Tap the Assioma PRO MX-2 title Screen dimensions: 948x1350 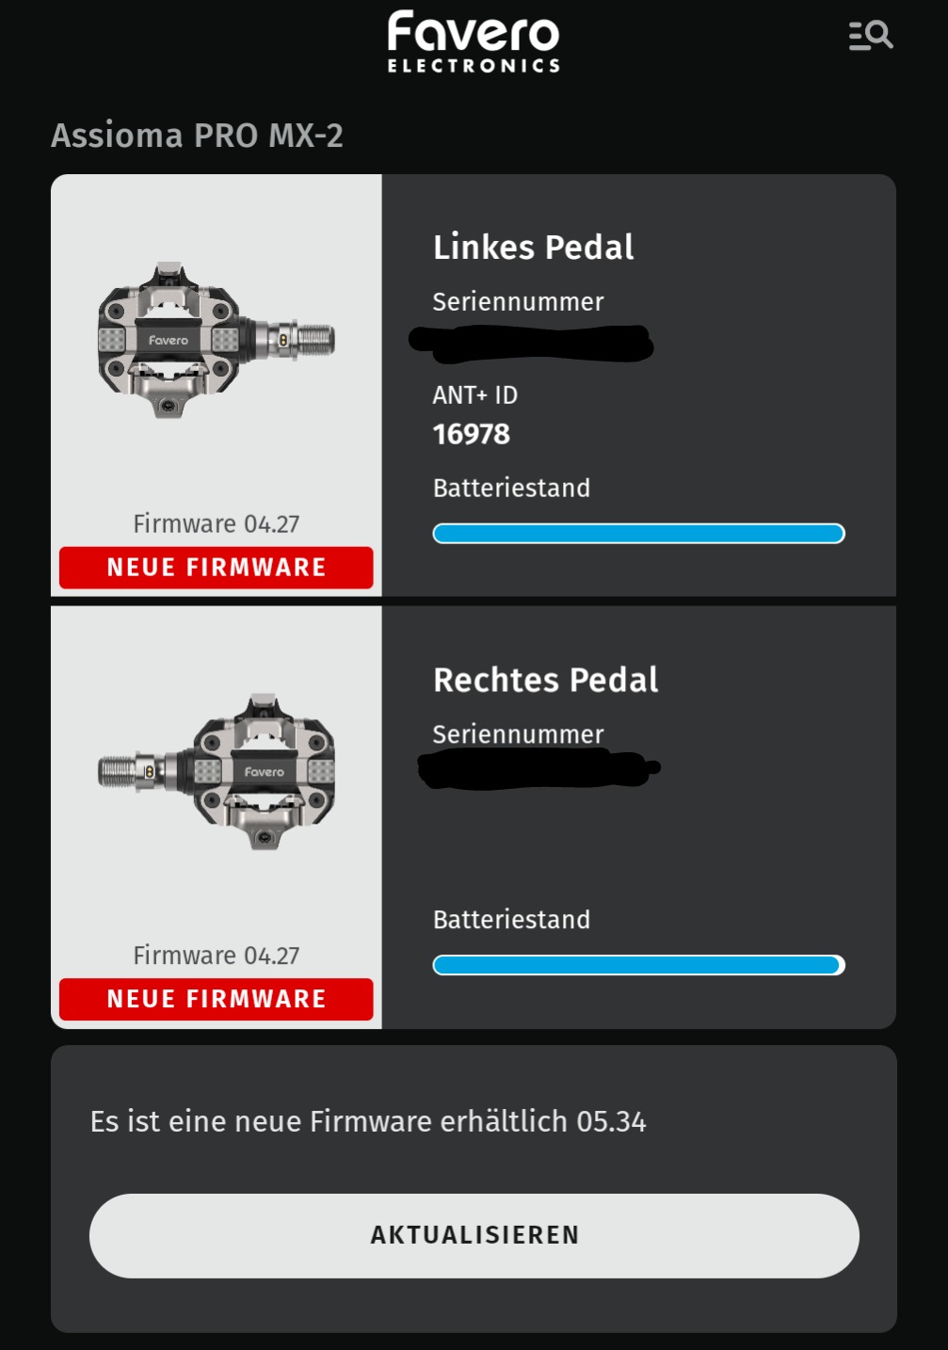197,136
